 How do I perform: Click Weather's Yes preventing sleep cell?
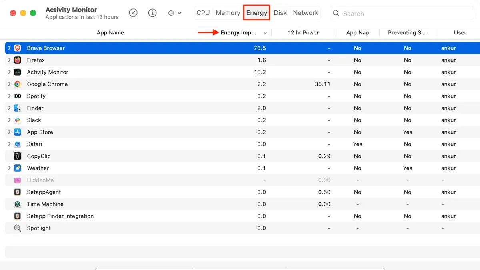point(408,168)
